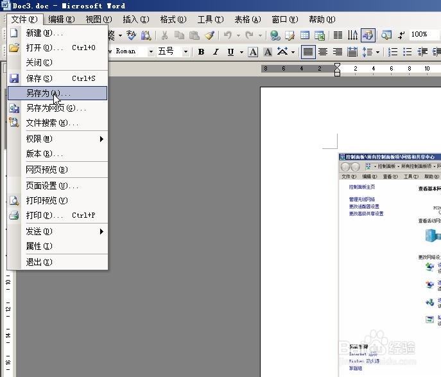Click the Redo arrow icon
Screen dimensions: 441x377
(x=250, y=35)
